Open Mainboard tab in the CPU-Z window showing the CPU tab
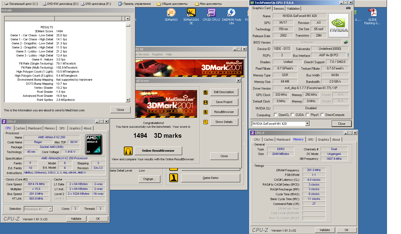Viewport: 401px width, 234px height. click(35, 128)
